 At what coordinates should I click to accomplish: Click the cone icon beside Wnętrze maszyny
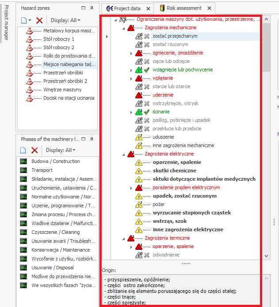tap(30, 89)
